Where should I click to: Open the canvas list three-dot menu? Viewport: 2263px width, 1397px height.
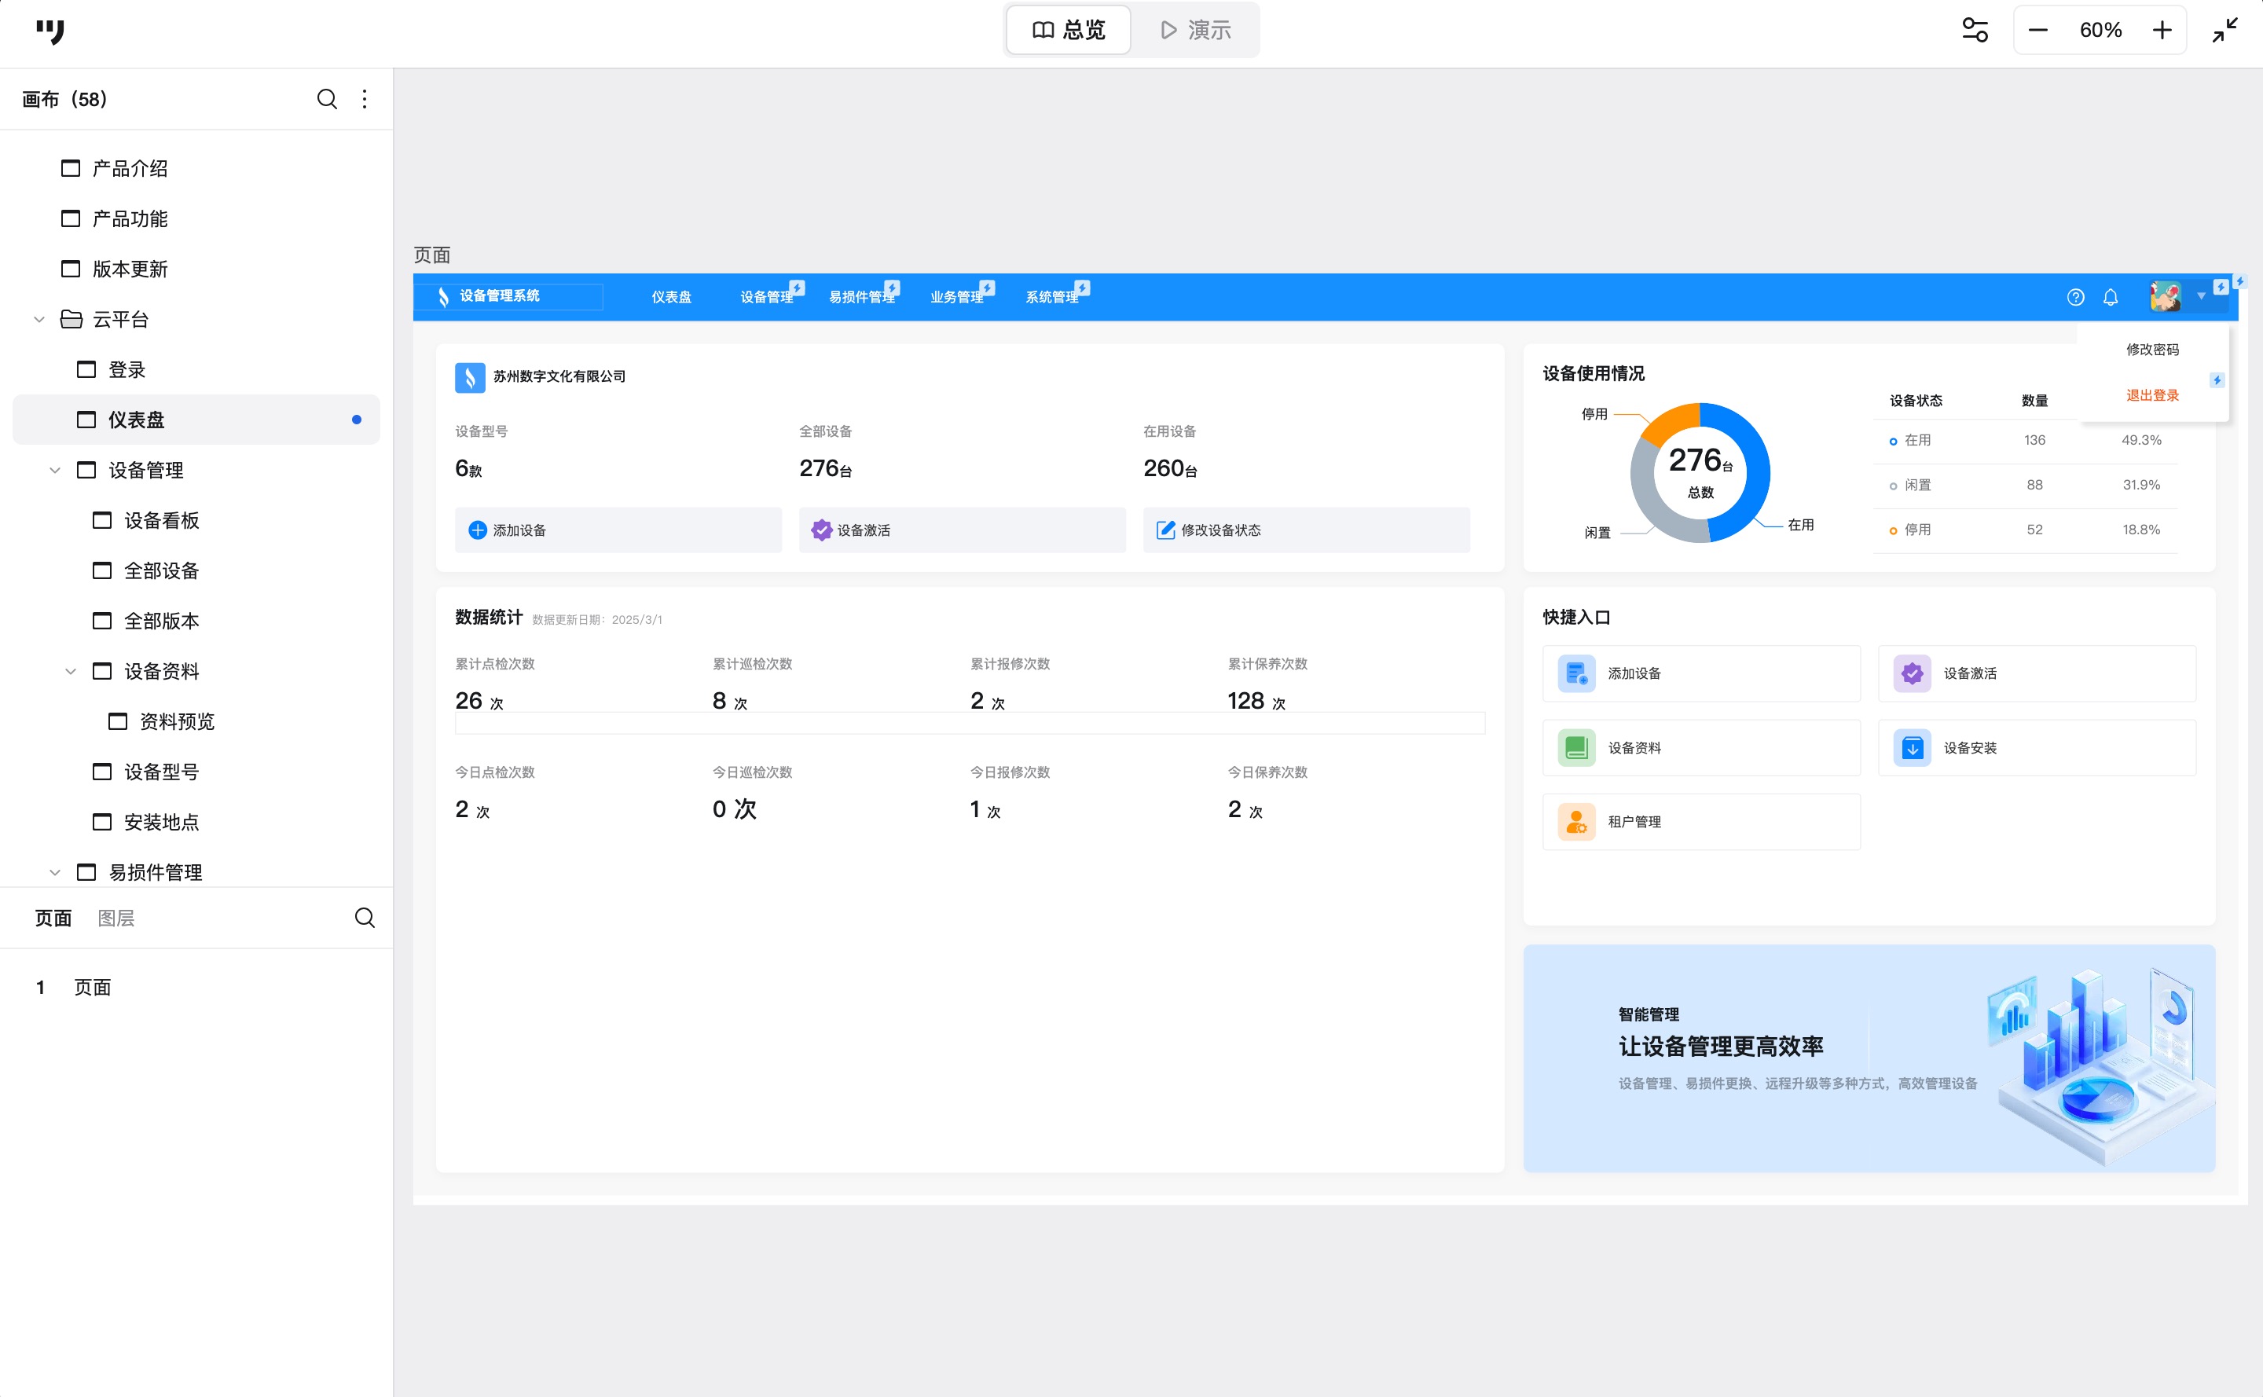365,99
